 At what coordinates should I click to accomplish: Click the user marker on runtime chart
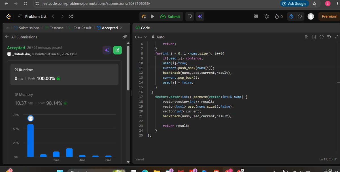[31, 119]
